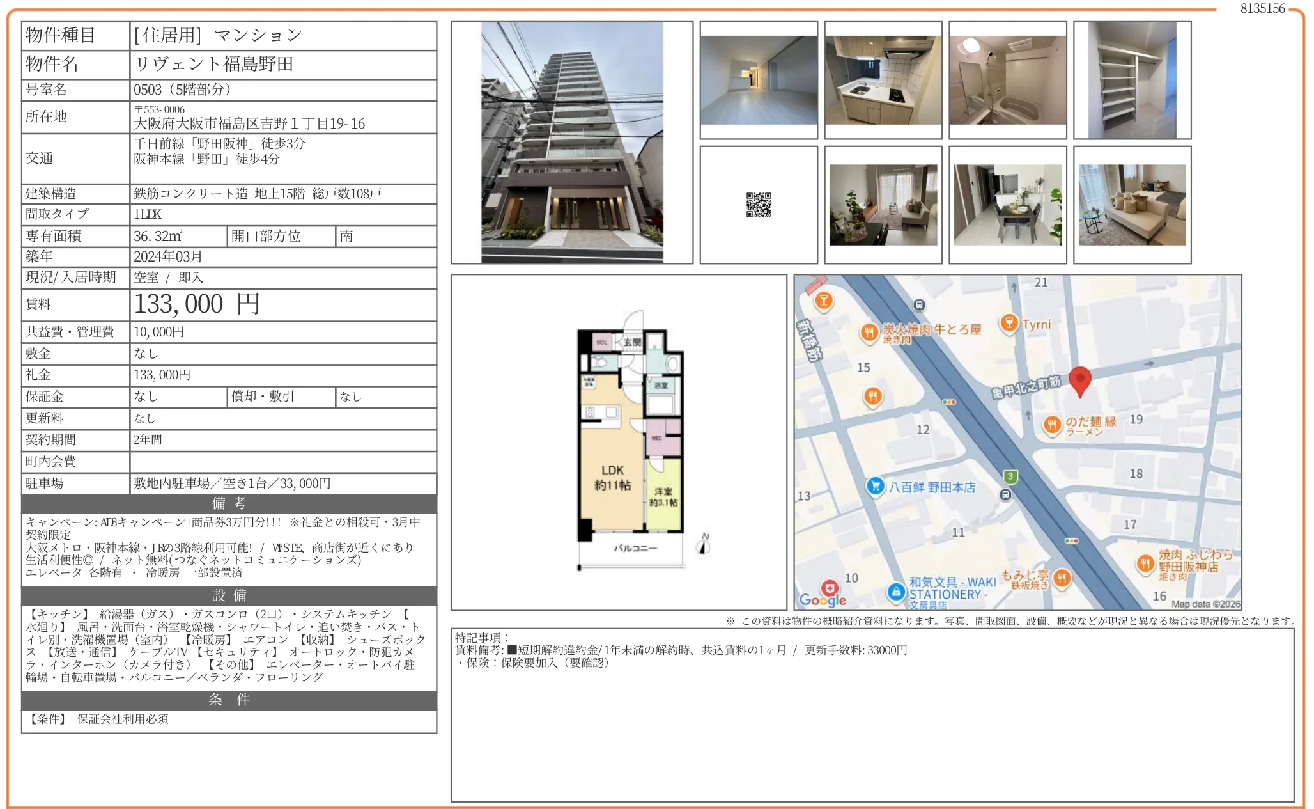The width and height of the screenshot is (1314, 809).
Task: Click the Tyrni bar marker icon
Action: [x=1009, y=323]
